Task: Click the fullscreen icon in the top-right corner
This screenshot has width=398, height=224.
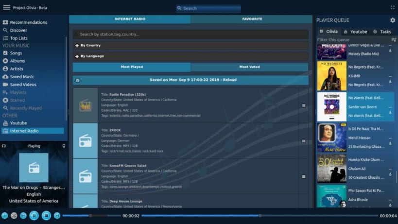Action: (x=393, y=8)
